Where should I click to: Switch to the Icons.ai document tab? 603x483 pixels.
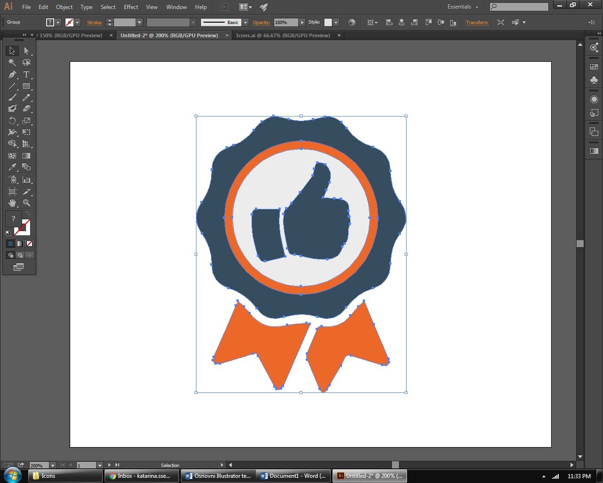click(283, 35)
